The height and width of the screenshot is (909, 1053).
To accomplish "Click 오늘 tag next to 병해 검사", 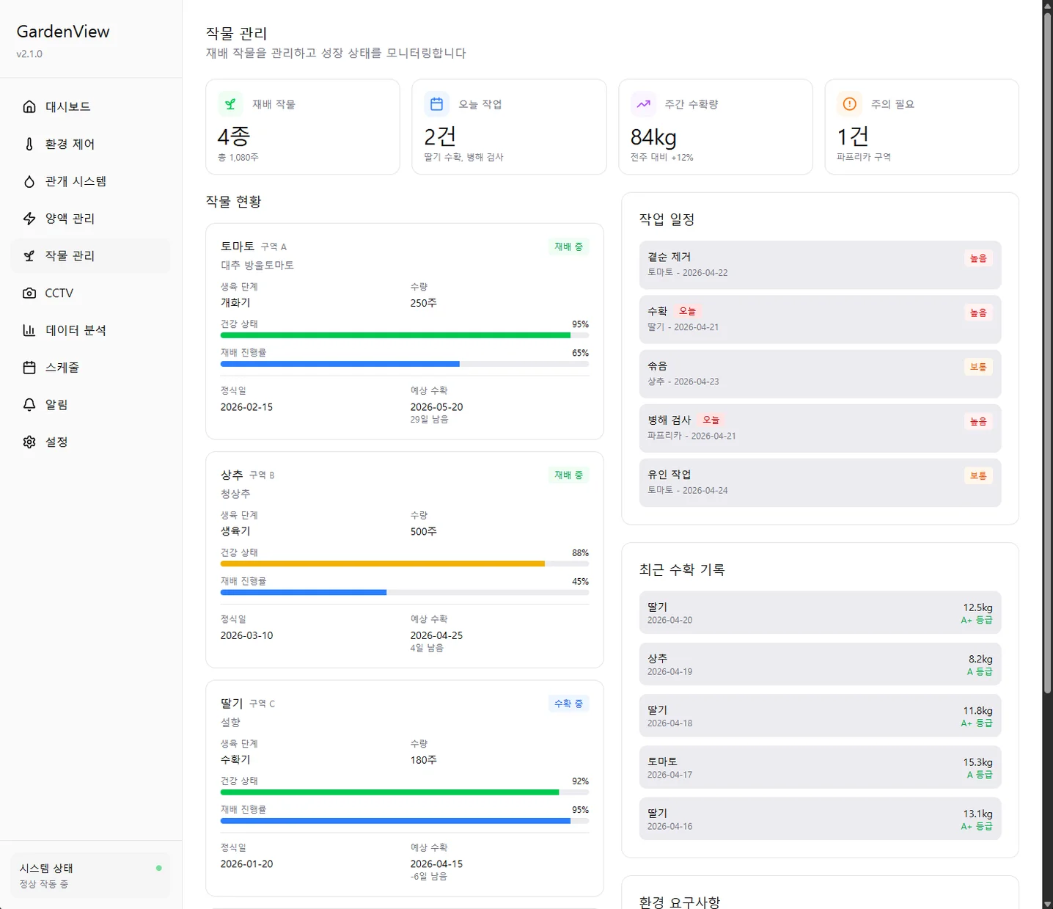I will (711, 420).
